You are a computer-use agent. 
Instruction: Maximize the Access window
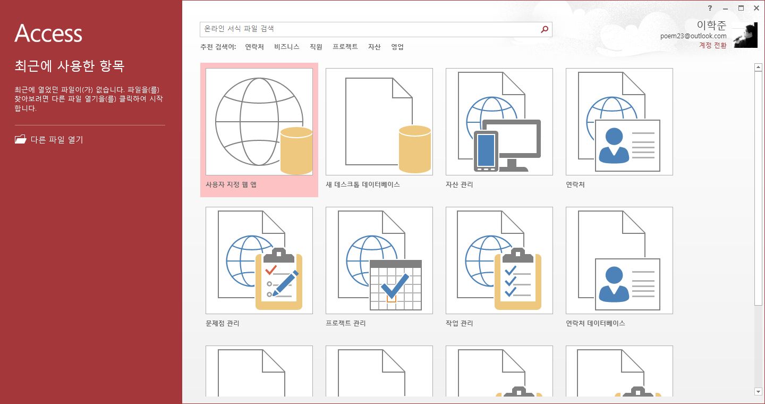coord(741,8)
